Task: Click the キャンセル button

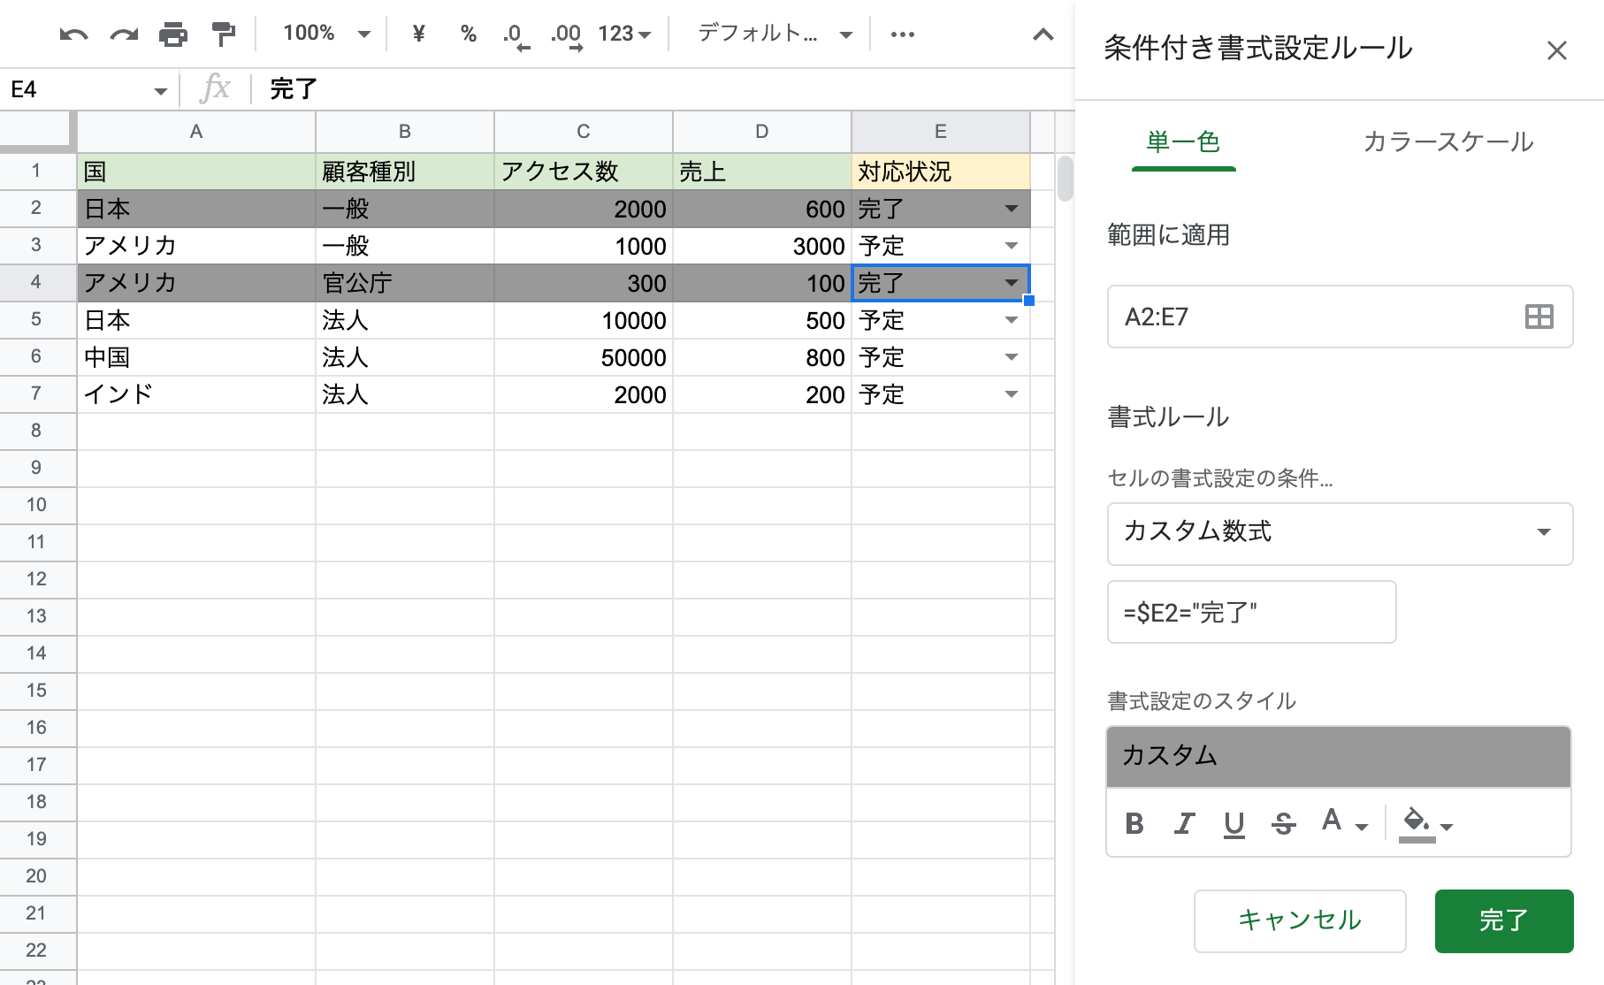Action: click(1299, 920)
